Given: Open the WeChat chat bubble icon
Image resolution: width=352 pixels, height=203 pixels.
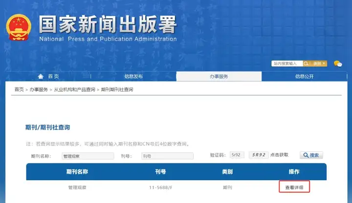Looking at the screenshot, I should (338, 64).
